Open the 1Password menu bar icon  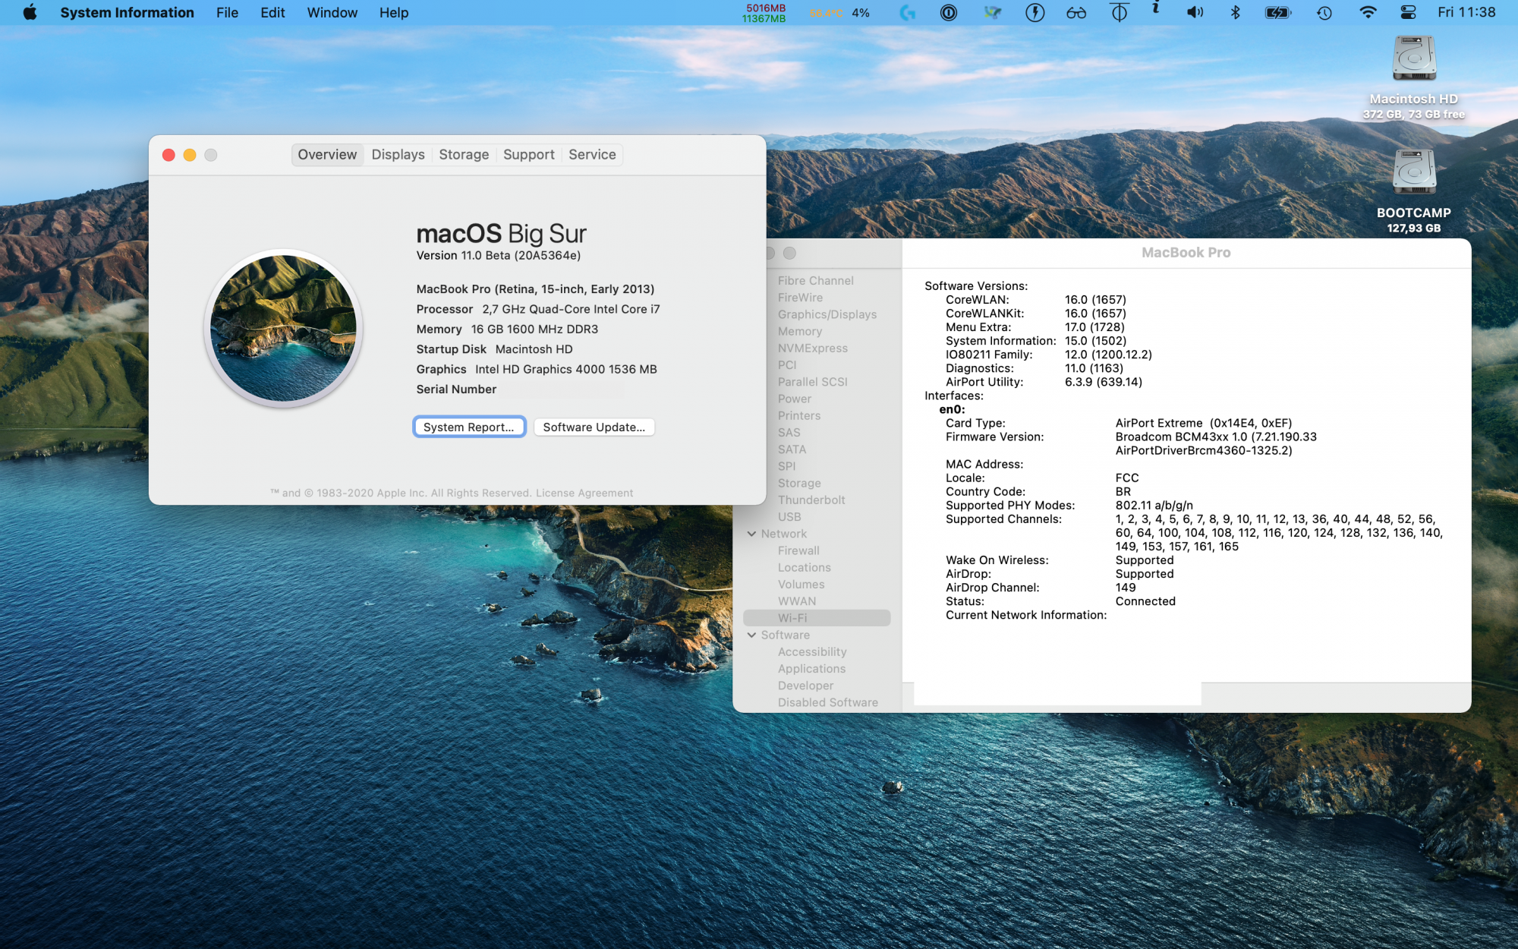(x=948, y=12)
